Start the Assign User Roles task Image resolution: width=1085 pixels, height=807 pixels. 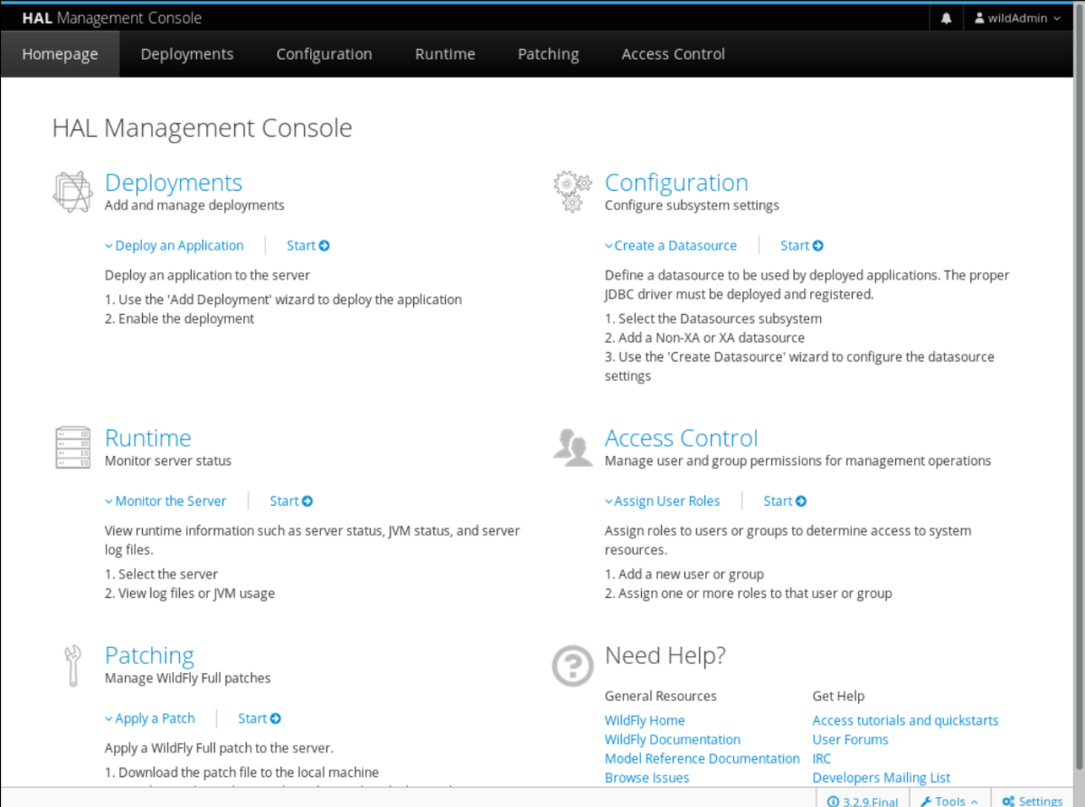(x=785, y=500)
